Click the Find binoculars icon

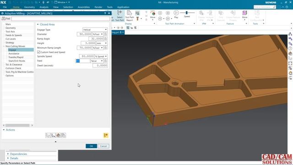tap(3, 18)
